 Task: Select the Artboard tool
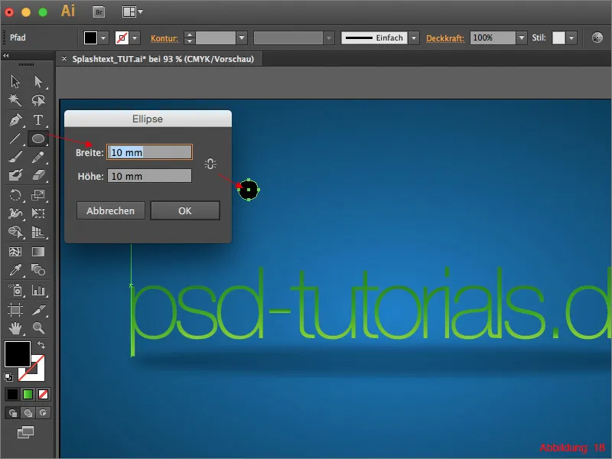(x=15, y=310)
